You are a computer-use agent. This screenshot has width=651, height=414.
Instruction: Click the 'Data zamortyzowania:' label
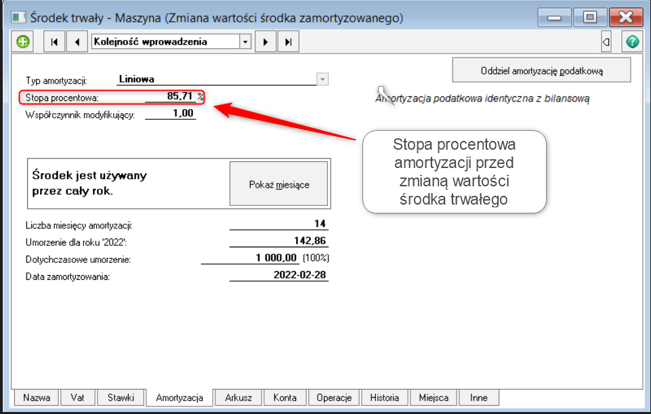coord(68,276)
